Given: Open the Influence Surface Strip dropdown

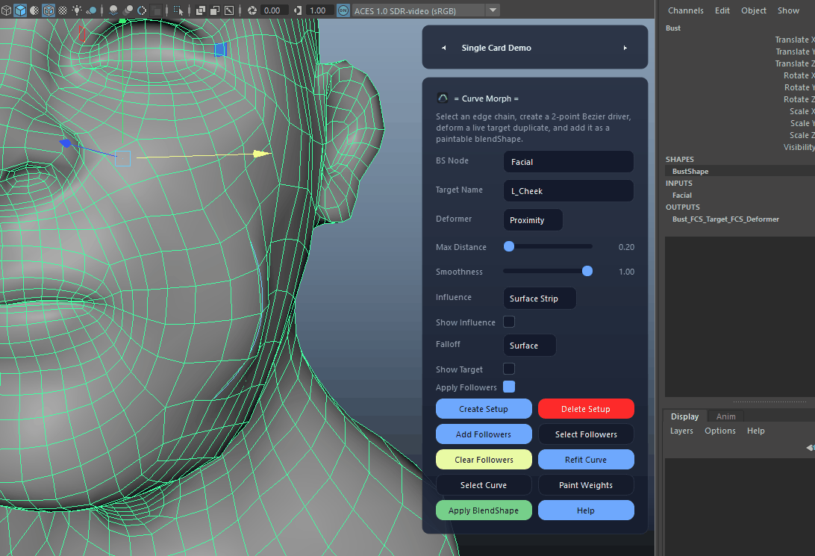Looking at the screenshot, I should pos(540,299).
